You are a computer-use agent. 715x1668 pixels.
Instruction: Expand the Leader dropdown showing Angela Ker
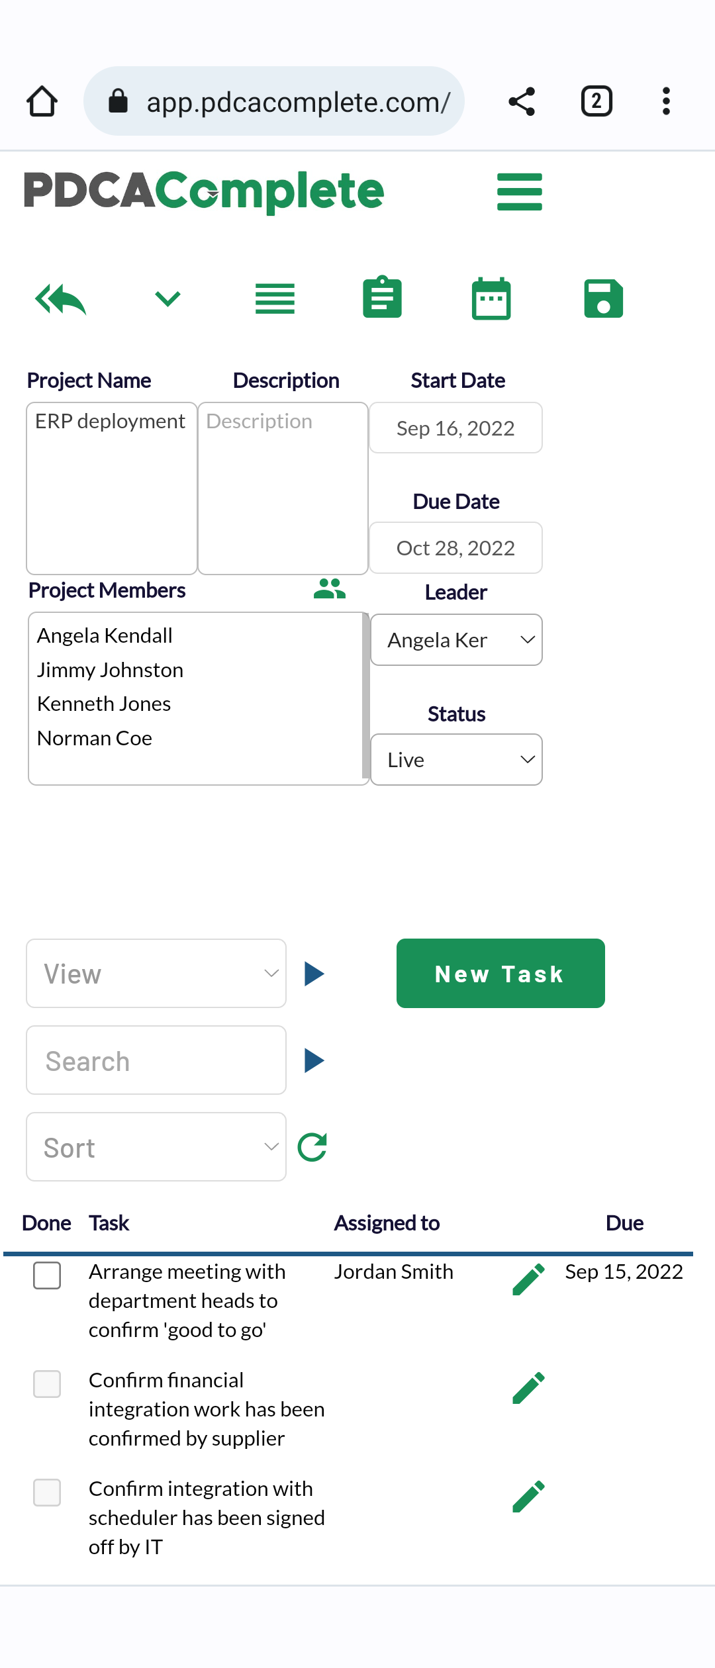click(456, 639)
